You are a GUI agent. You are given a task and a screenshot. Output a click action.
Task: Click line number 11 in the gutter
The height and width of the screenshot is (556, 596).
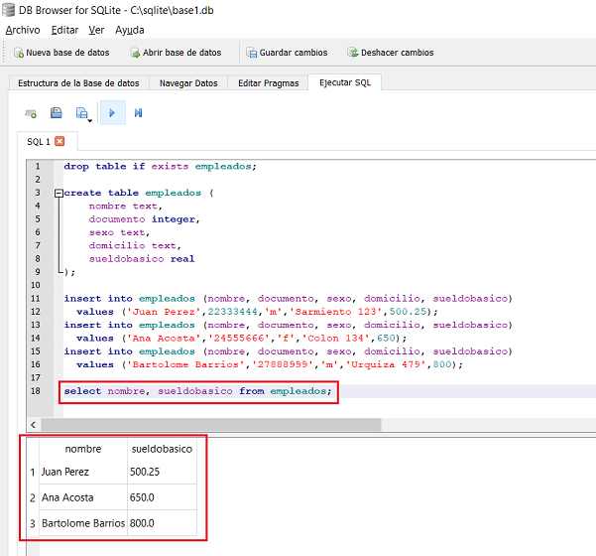click(x=36, y=299)
